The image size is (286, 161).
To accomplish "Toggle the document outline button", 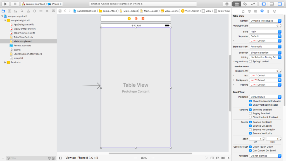I will [60, 158].
